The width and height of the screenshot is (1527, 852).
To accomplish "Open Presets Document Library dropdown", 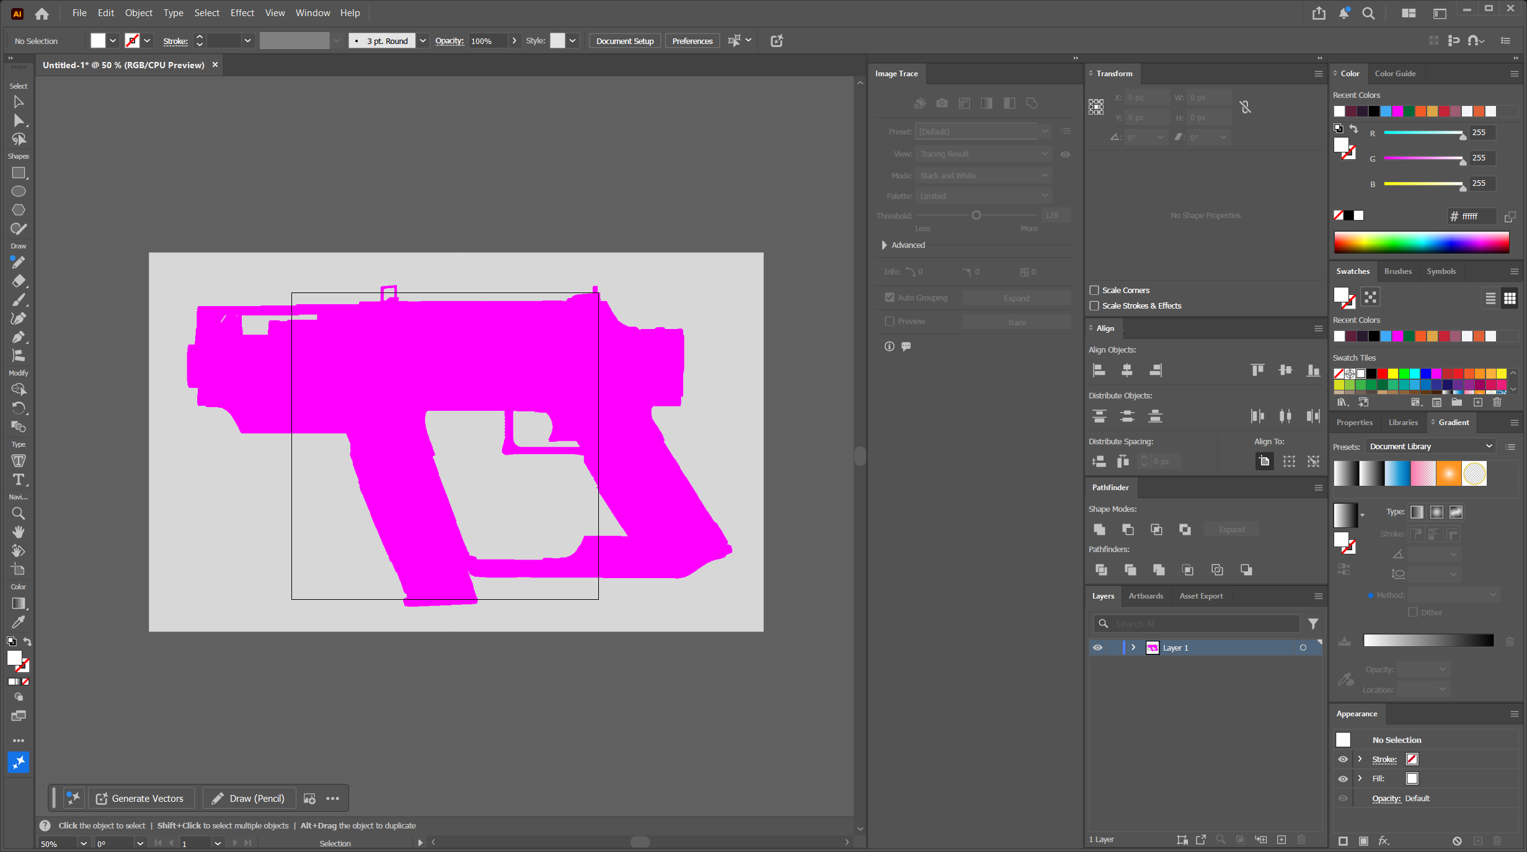I will [x=1431, y=446].
